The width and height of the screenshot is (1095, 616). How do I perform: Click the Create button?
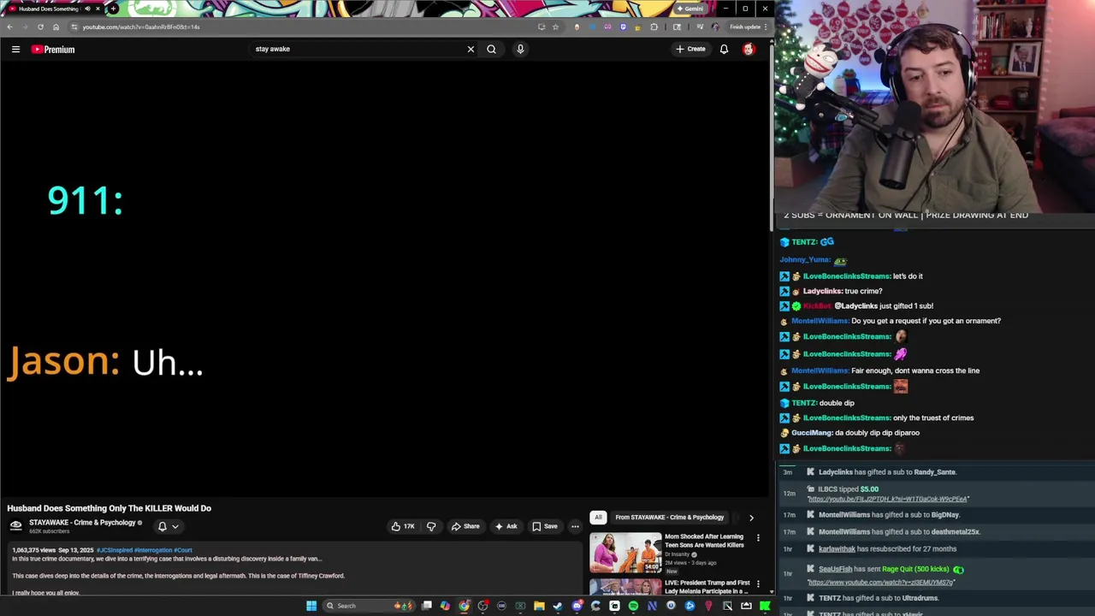point(690,49)
